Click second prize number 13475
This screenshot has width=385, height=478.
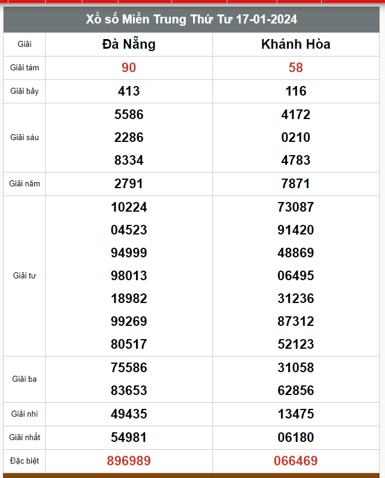tap(295, 414)
